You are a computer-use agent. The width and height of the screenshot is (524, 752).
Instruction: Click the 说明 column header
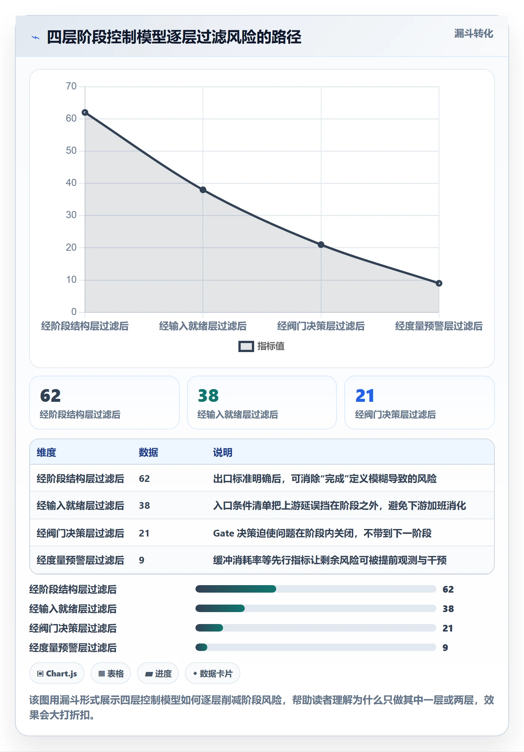coord(223,452)
